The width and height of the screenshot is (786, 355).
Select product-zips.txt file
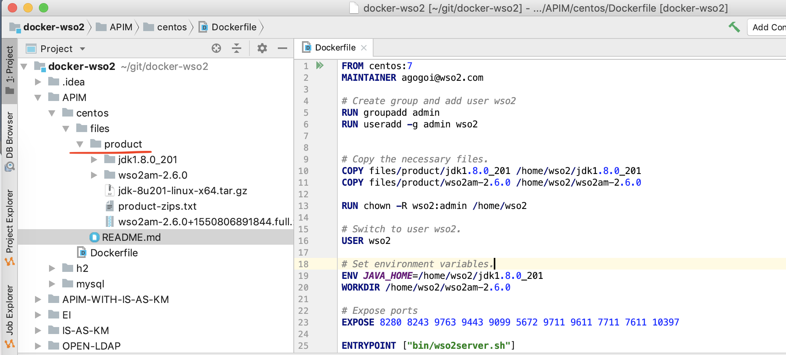pyautogui.click(x=157, y=206)
